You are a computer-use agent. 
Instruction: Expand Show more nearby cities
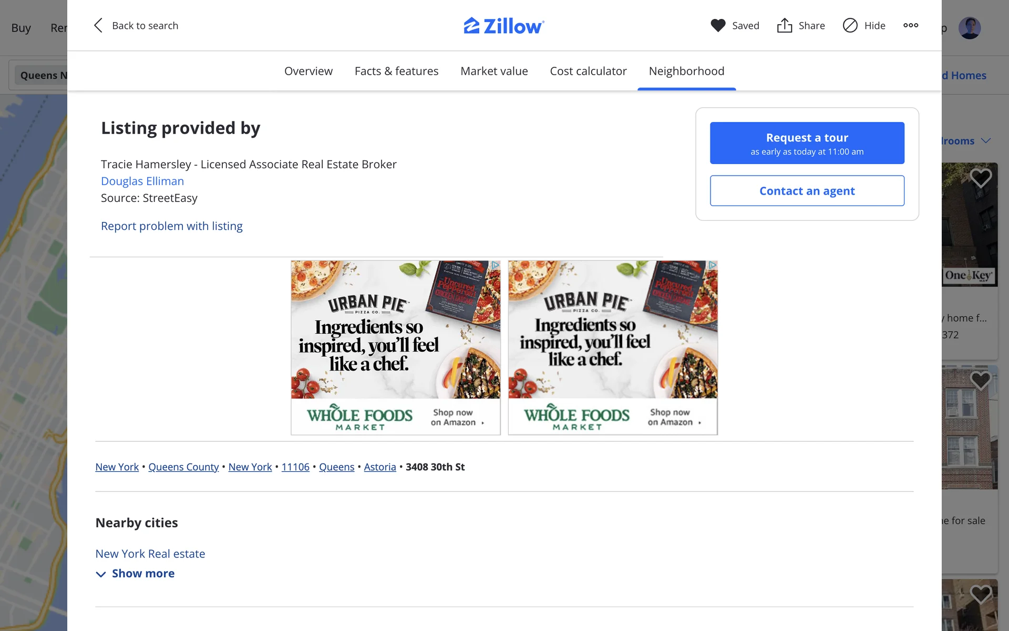click(136, 574)
